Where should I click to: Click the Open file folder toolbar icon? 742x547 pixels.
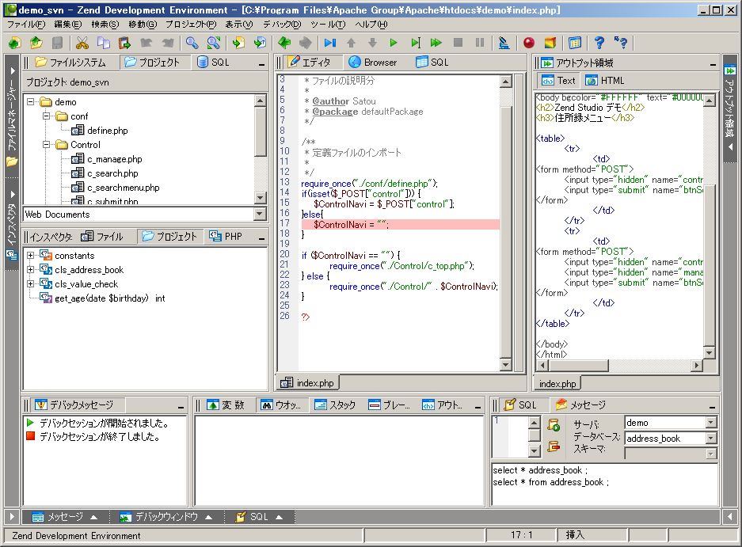[x=36, y=43]
